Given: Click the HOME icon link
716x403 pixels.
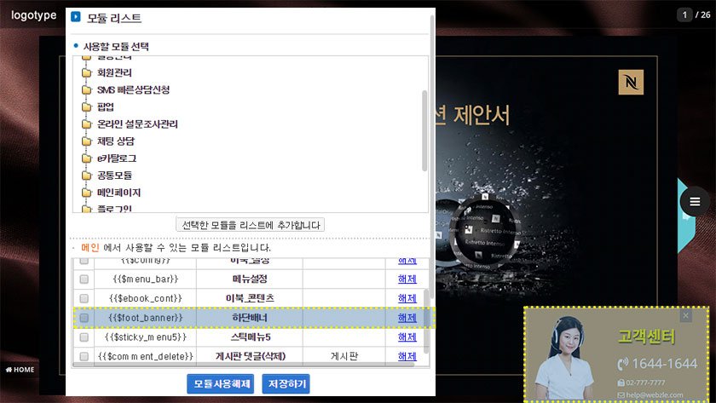Looking at the screenshot, I should 20,370.
